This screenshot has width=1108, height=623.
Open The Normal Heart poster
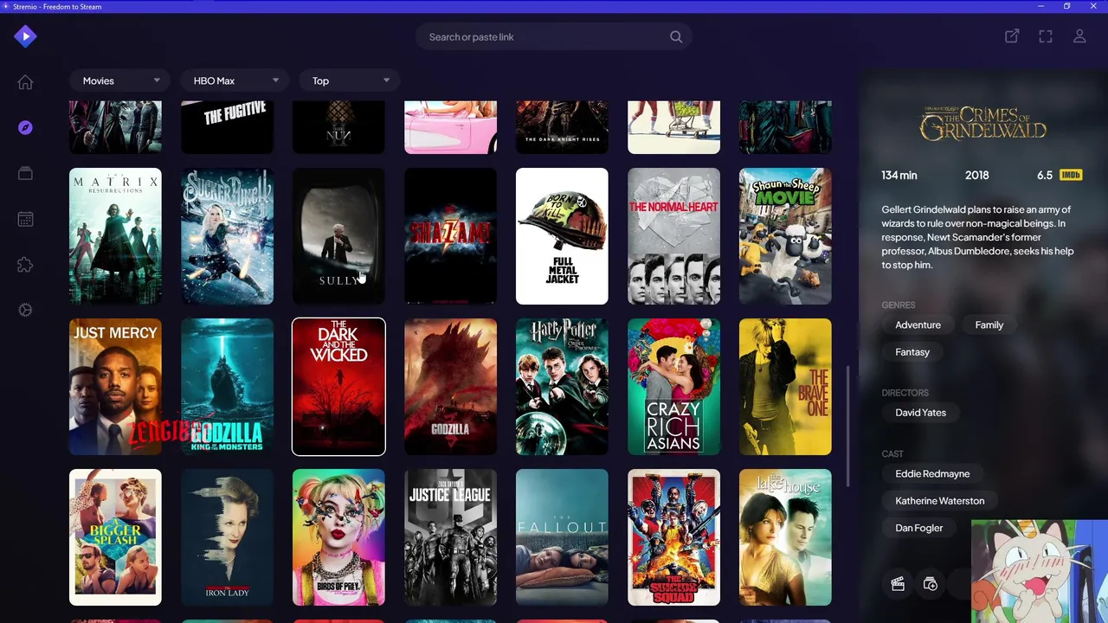coord(673,236)
